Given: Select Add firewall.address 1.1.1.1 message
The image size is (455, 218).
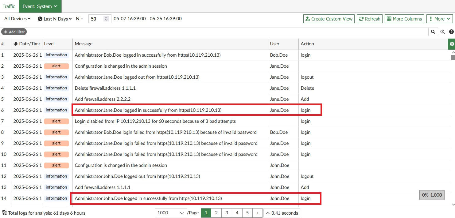Looking at the screenshot, I should pos(103,187).
